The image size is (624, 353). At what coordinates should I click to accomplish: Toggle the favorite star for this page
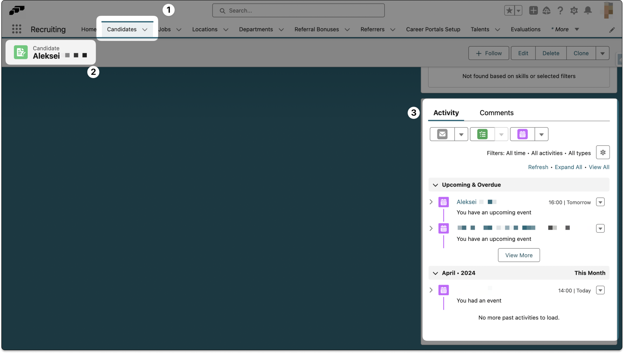pyautogui.click(x=509, y=11)
